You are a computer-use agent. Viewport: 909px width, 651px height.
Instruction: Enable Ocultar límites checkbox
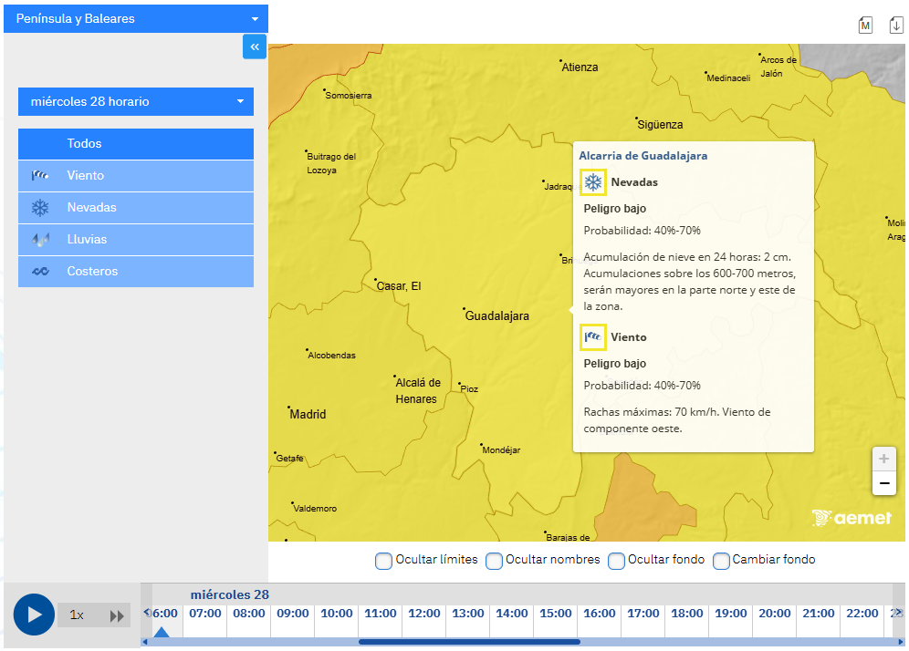click(x=384, y=560)
